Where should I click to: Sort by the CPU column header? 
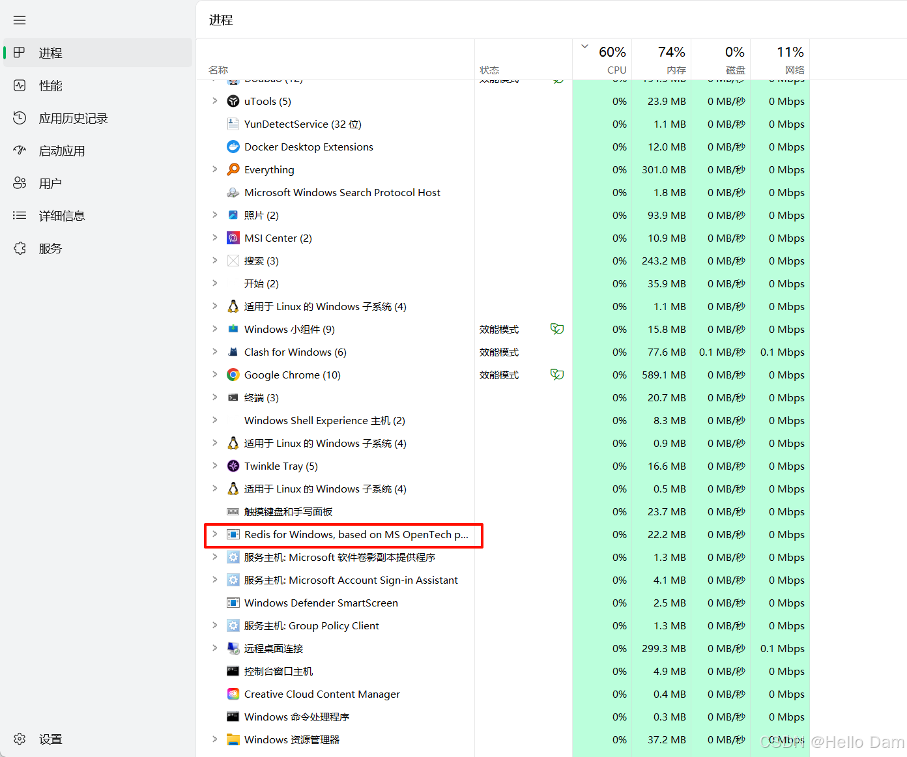(x=603, y=60)
